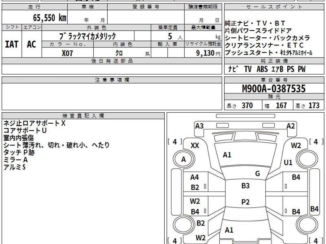Click the 最大積載量 header
The height and width of the screenshot is (244, 326).
click(203, 27)
